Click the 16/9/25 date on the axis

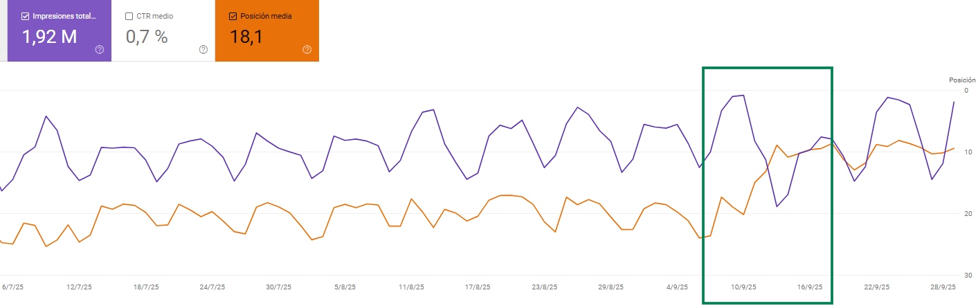click(x=810, y=287)
